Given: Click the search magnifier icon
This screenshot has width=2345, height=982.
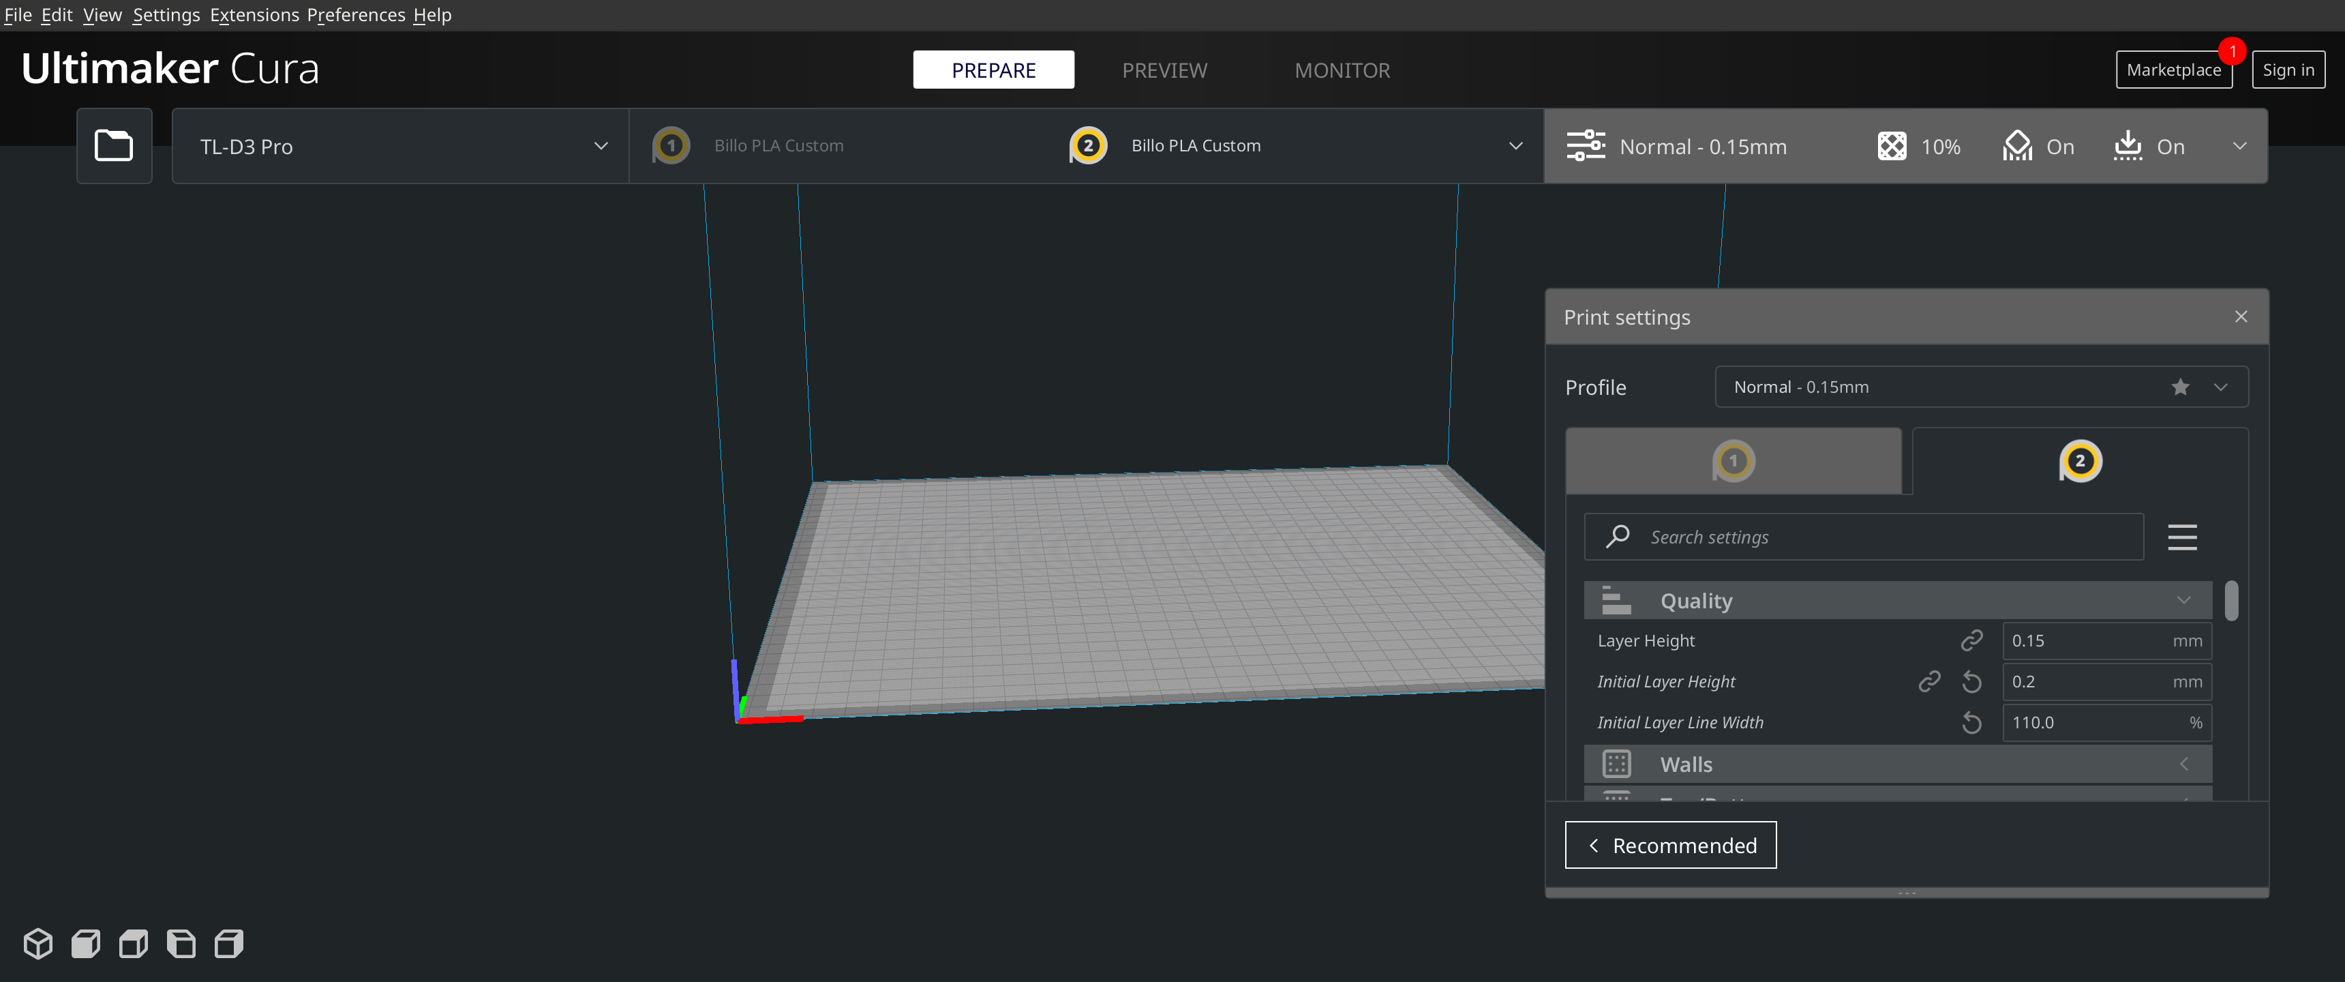Looking at the screenshot, I should pyautogui.click(x=1618, y=537).
